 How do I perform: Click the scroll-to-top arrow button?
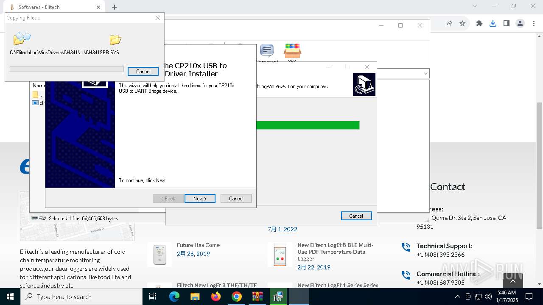coord(512,281)
